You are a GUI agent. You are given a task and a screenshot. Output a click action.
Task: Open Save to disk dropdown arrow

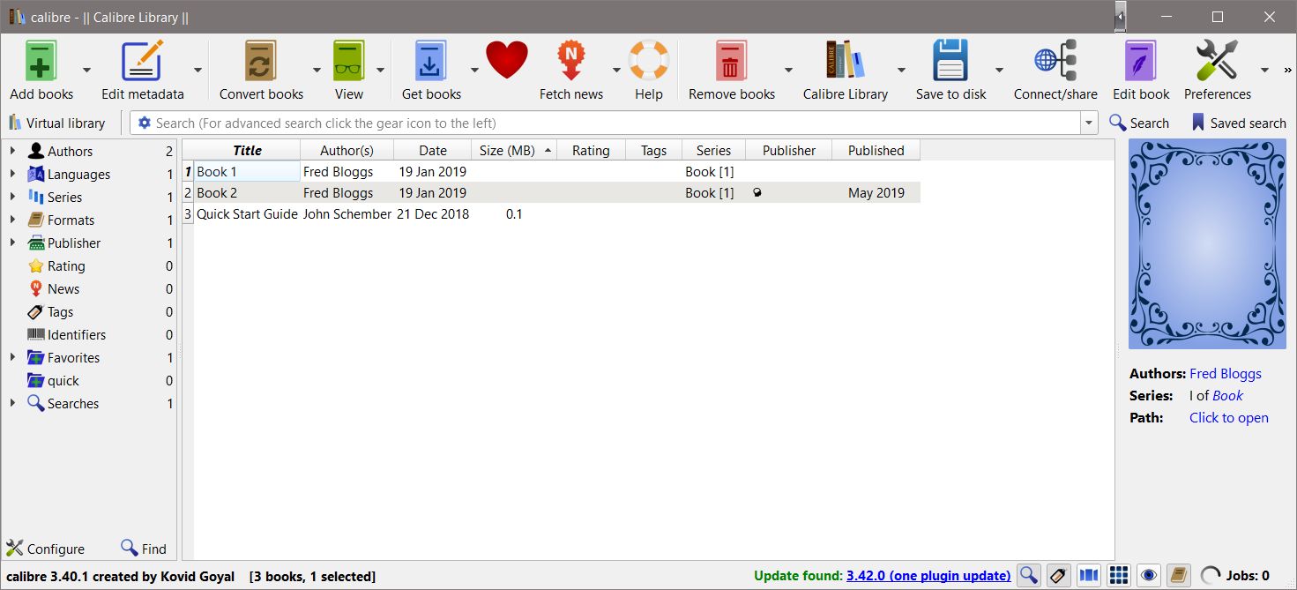click(x=999, y=70)
